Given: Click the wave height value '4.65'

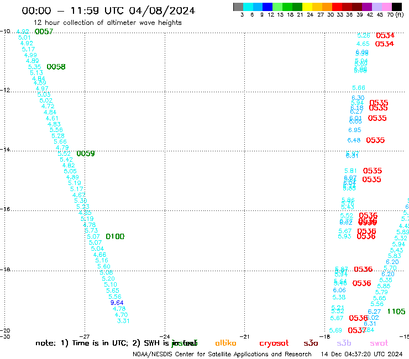Looking at the screenshot, I should tap(363, 44).
